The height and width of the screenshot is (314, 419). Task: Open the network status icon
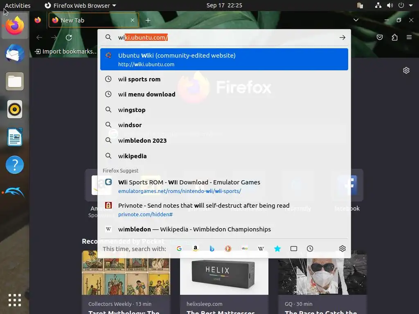(x=378, y=5)
